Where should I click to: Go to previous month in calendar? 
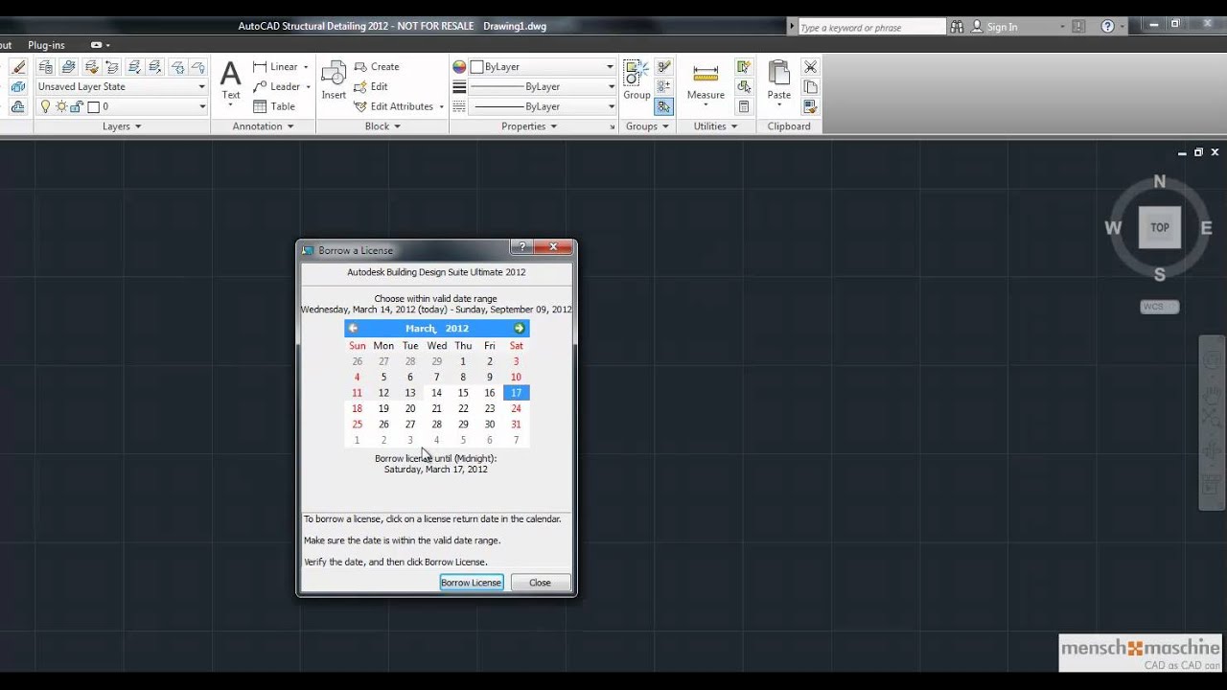353,329
